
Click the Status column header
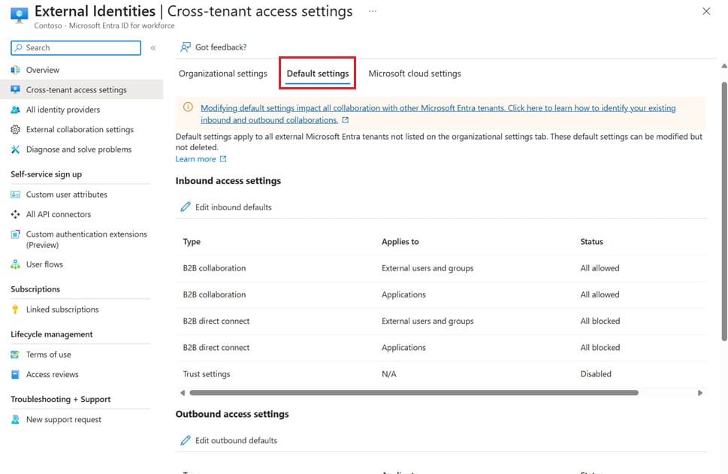tap(591, 241)
